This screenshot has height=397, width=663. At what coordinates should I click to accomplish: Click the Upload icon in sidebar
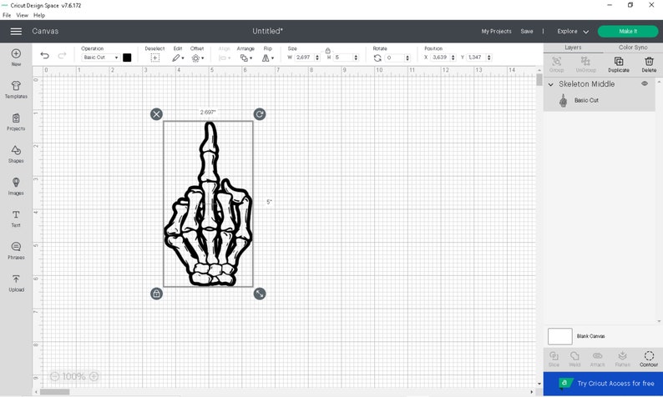coord(16,282)
